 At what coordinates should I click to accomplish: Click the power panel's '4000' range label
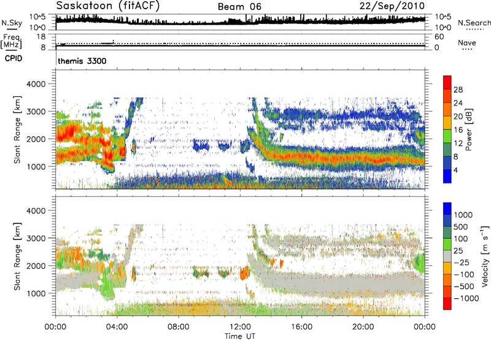point(36,84)
